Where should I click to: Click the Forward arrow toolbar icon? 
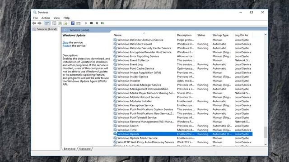(x=39, y=23)
